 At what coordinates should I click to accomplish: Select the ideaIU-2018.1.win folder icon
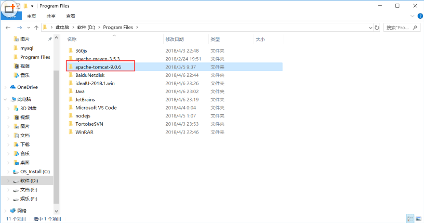tap(71, 83)
